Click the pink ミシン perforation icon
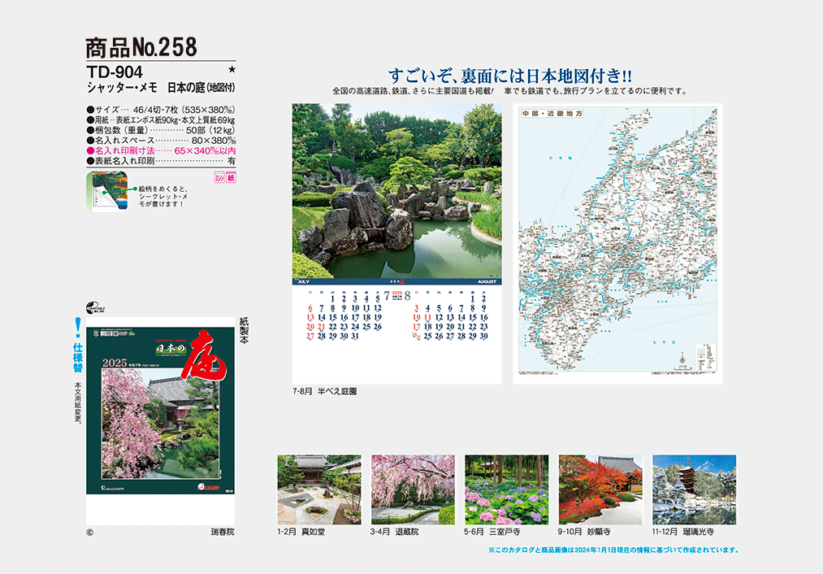 click(218, 177)
